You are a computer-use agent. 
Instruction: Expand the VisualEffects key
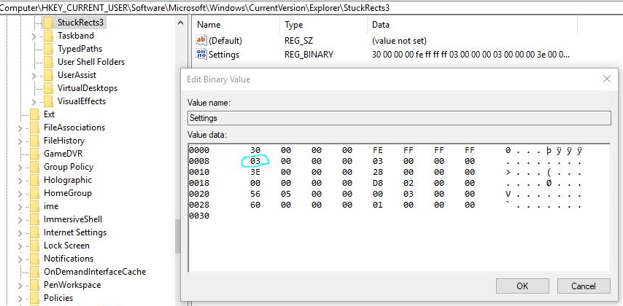click(x=34, y=101)
